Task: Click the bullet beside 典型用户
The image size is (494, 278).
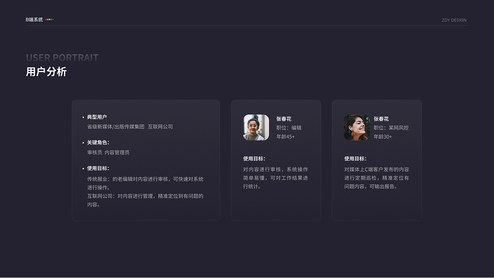Action: tap(83, 117)
